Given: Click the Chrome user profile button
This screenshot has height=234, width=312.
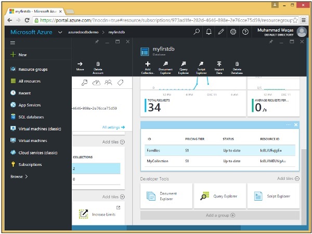Looking at the screenshot, I should click(x=275, y=5).
